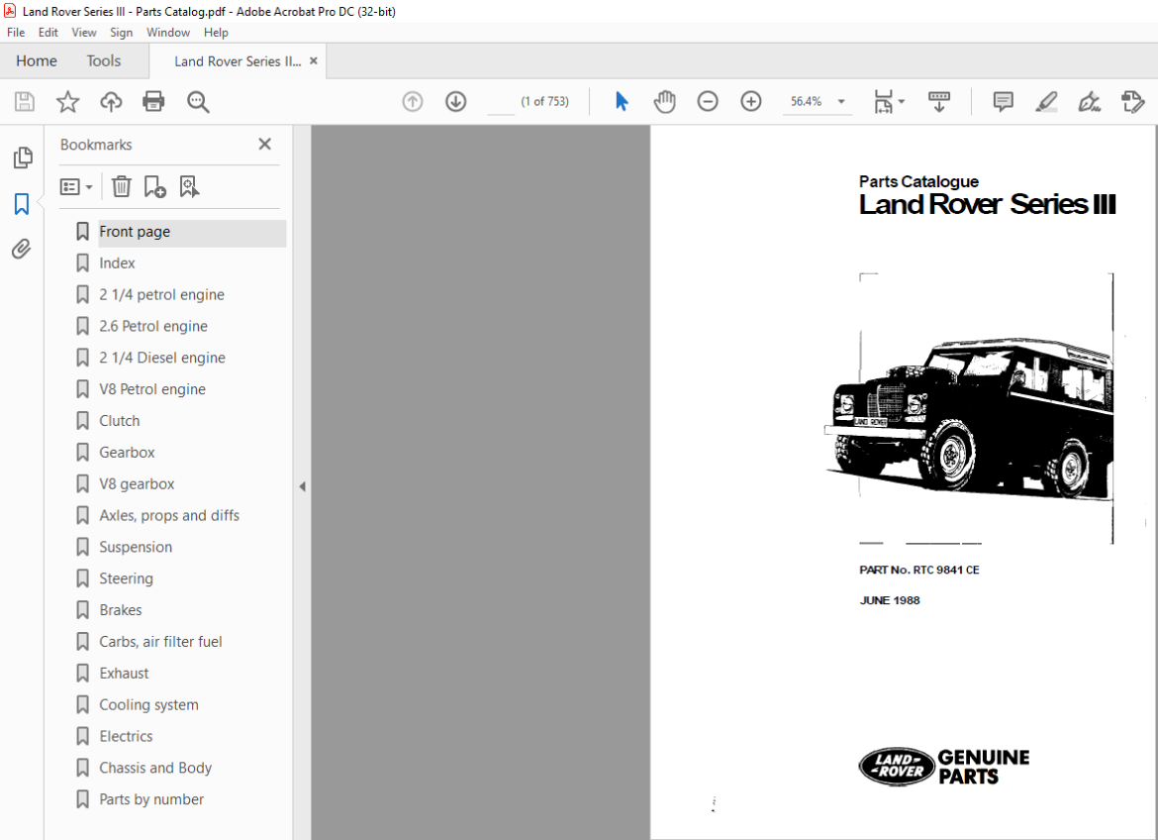The image size is (1158, 840).
Task: Click the upload to cloud icon
Action: click(x=111, y=101)
